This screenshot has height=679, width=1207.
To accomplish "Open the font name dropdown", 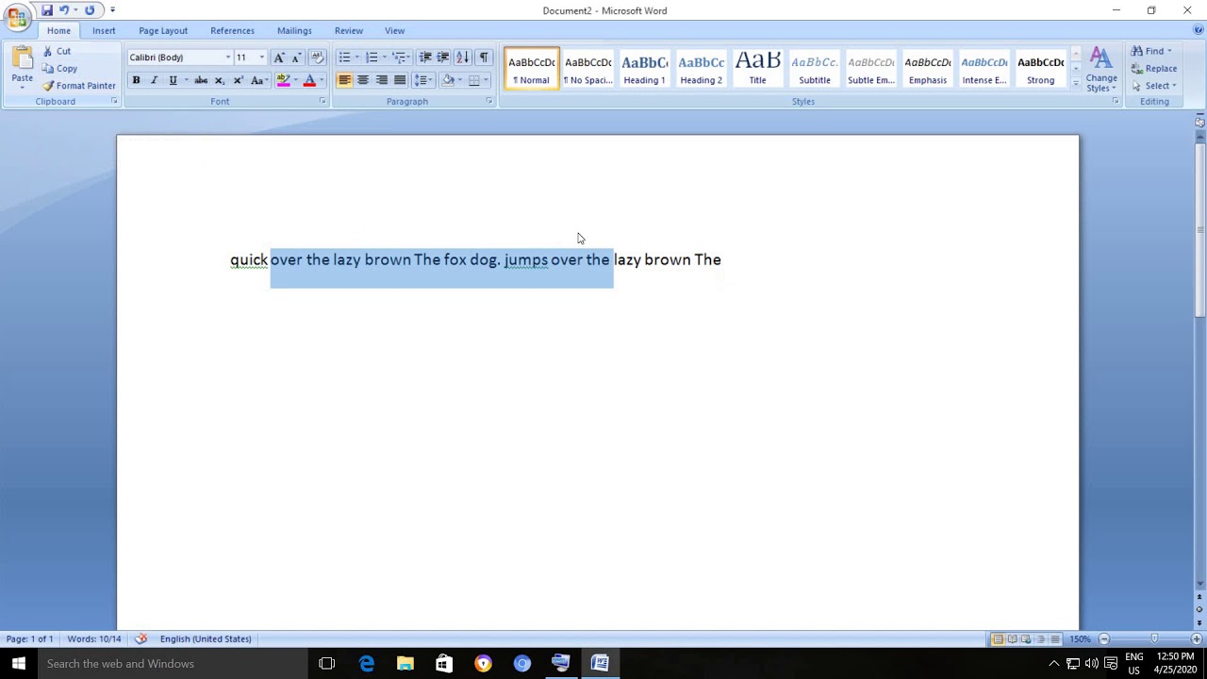I will (227, 58).
